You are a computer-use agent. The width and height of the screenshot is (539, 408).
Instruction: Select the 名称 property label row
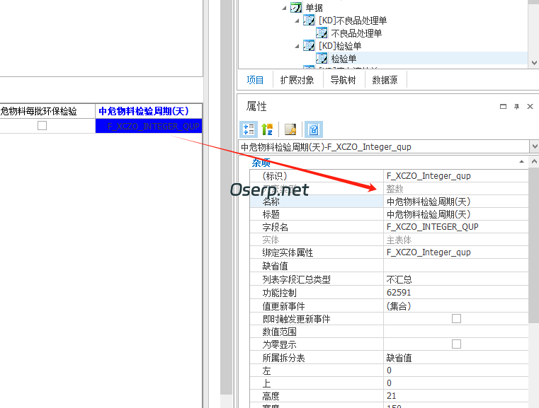(x=317, y=202)
